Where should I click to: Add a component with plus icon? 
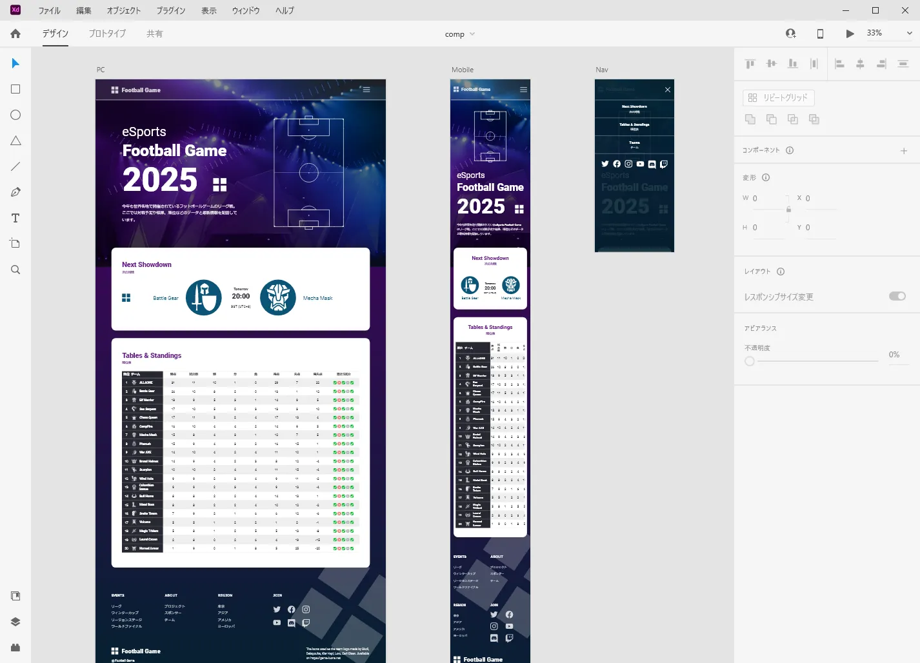[x=903, y=151]
